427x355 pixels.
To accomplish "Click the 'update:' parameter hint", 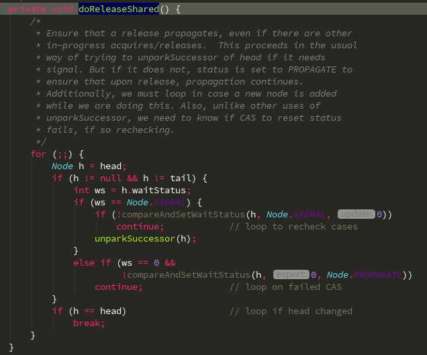I will pyautogui.click(x=357, y=215).
